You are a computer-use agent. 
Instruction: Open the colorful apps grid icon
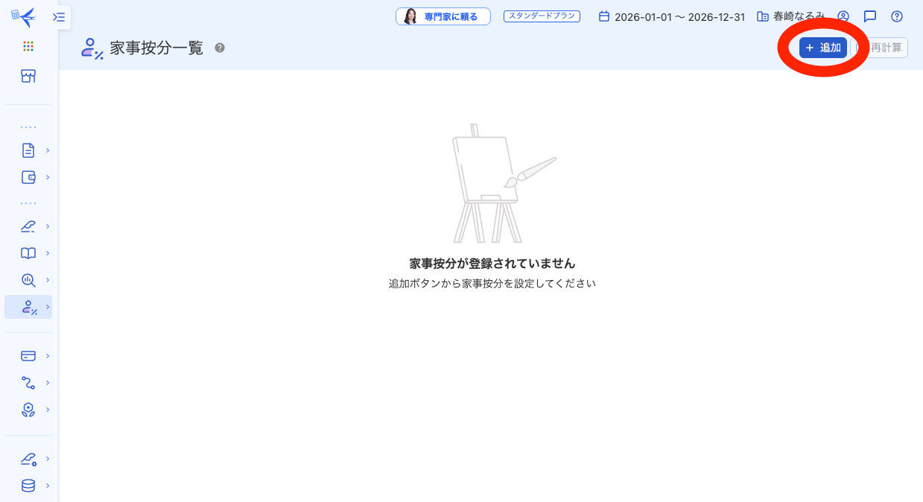[x=28, y=46]
